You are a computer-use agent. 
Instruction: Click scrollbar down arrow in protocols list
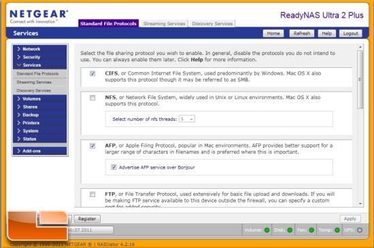click(x=360, y=204)
